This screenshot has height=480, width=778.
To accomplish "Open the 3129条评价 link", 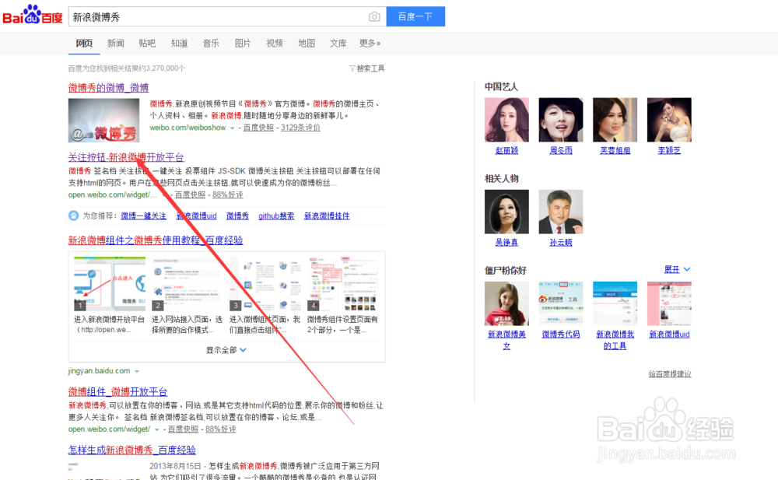I will pyautogui.click(x=300, y=128).
